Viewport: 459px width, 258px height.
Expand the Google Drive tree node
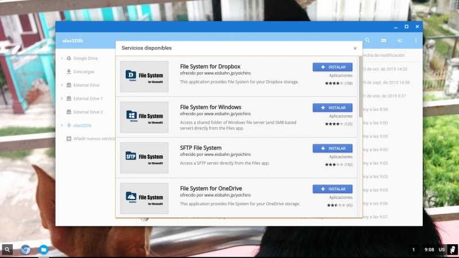point(62,58)
